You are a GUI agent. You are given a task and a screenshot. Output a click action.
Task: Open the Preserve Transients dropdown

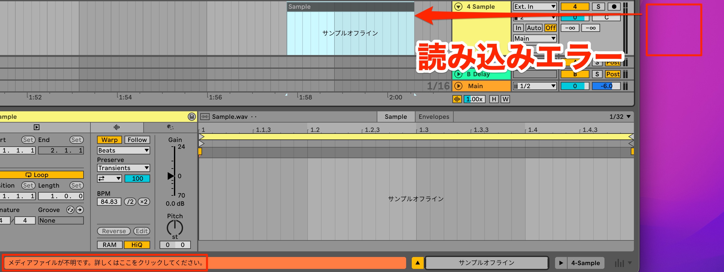tap(124, 168)
